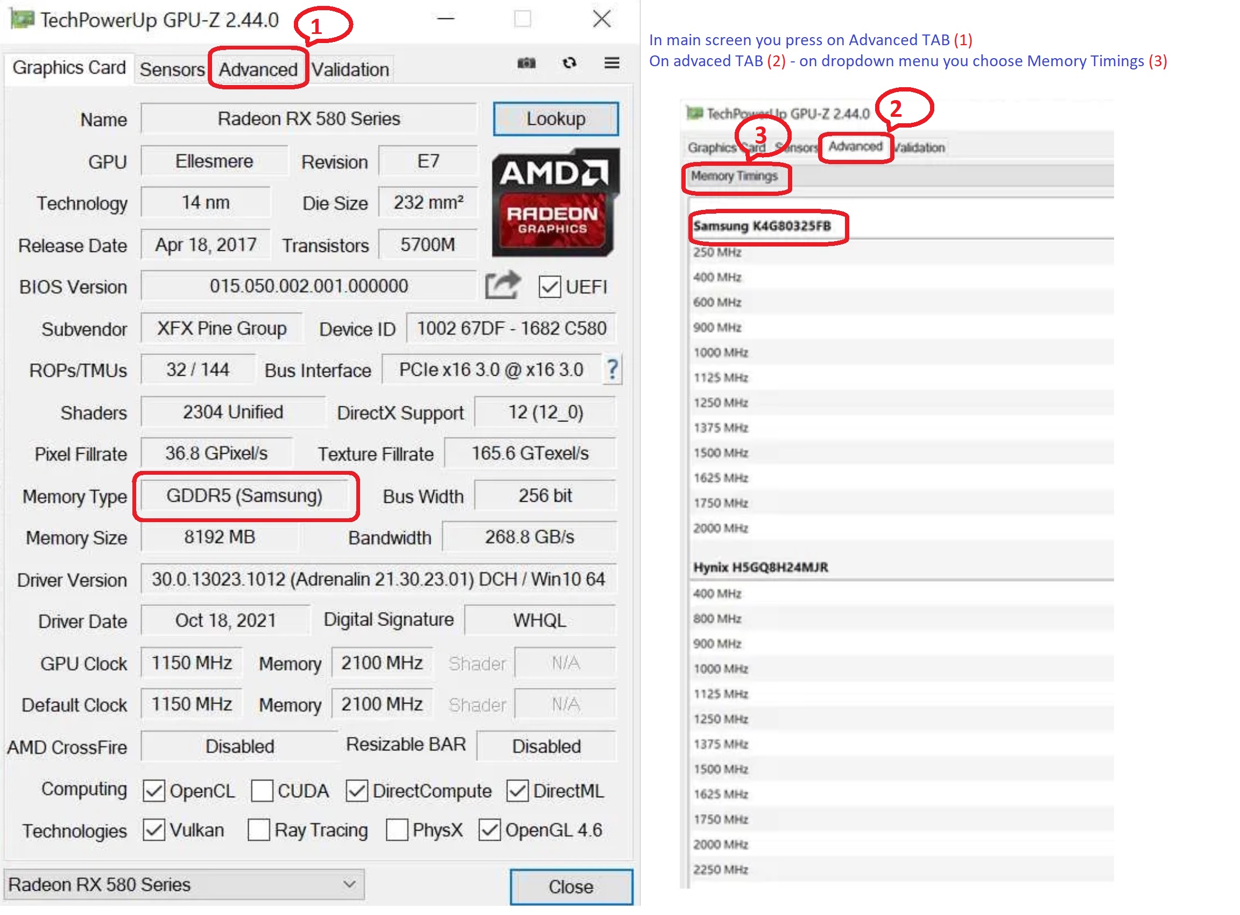This screenshot has height=915, width=1240.
Task: Click the Bus Width 256 bit field
Action: 546,496
